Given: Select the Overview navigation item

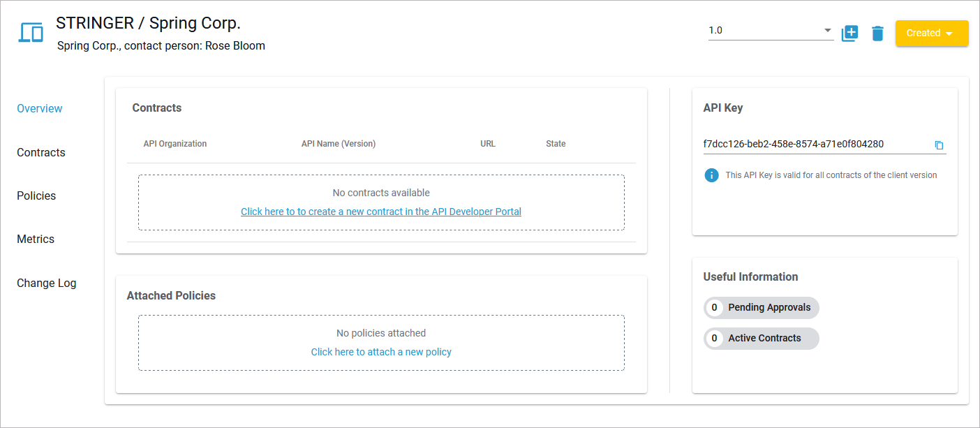Looking at the screenshot, I should click(40, 108).
